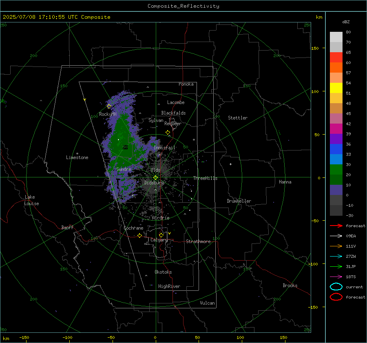Image resolution: width=367 pixels, height=343 pixels.
Task: Click the Banff town label
Action: pos(67,228)
